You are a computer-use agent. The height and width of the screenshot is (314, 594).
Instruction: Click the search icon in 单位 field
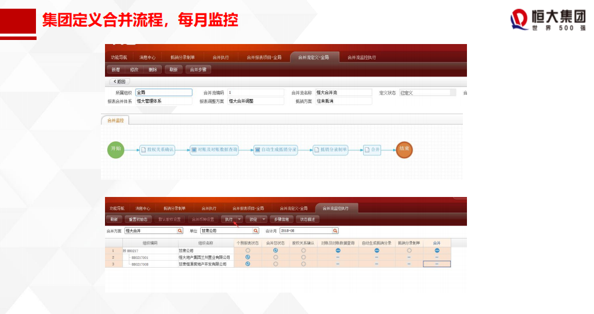click(256, 231)
